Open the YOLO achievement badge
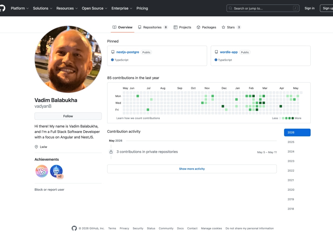333x250 pixels. tap(42, 171)
